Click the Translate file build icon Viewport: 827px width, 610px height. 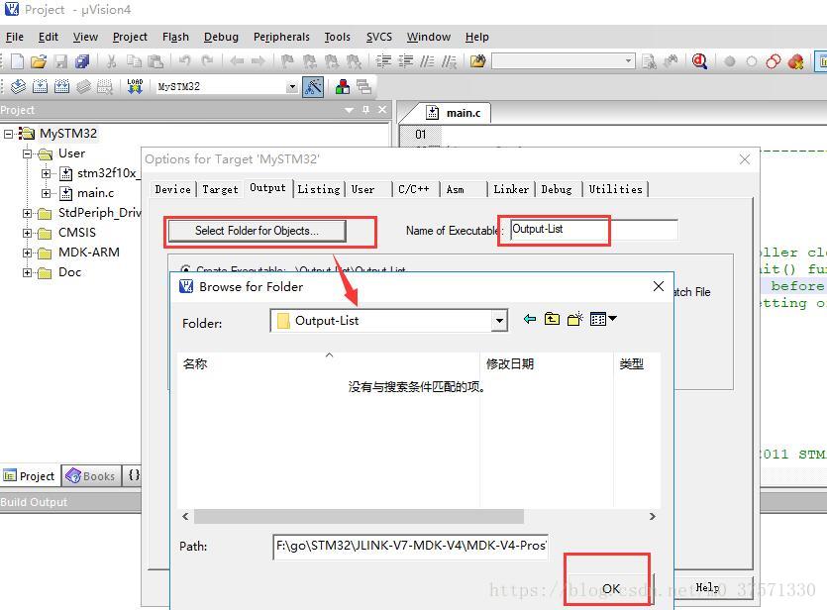(x=18, y=86)
